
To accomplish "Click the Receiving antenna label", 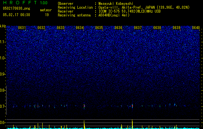I will [74, 15].
